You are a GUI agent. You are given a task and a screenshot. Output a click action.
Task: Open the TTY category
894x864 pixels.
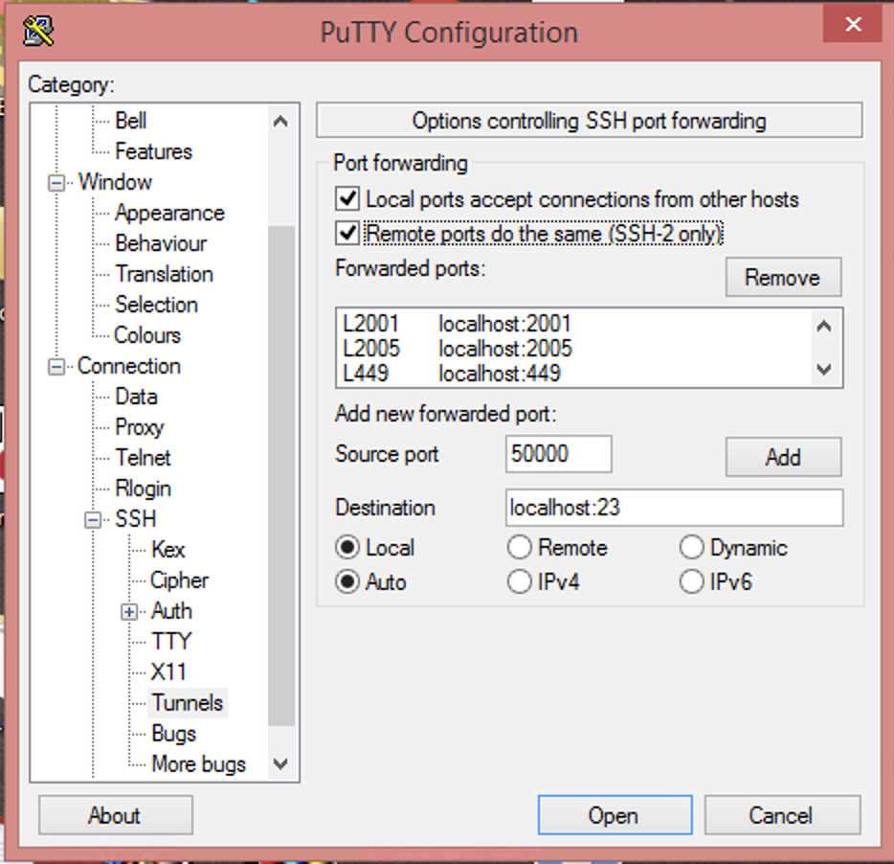[x=171, y=642]
